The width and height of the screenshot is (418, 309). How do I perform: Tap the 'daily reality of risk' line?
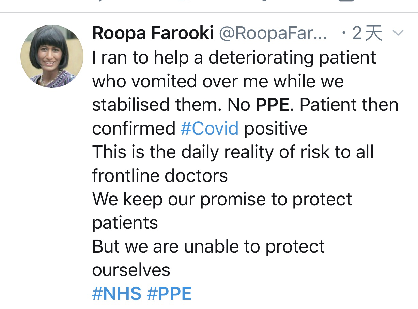click(233, 152)
